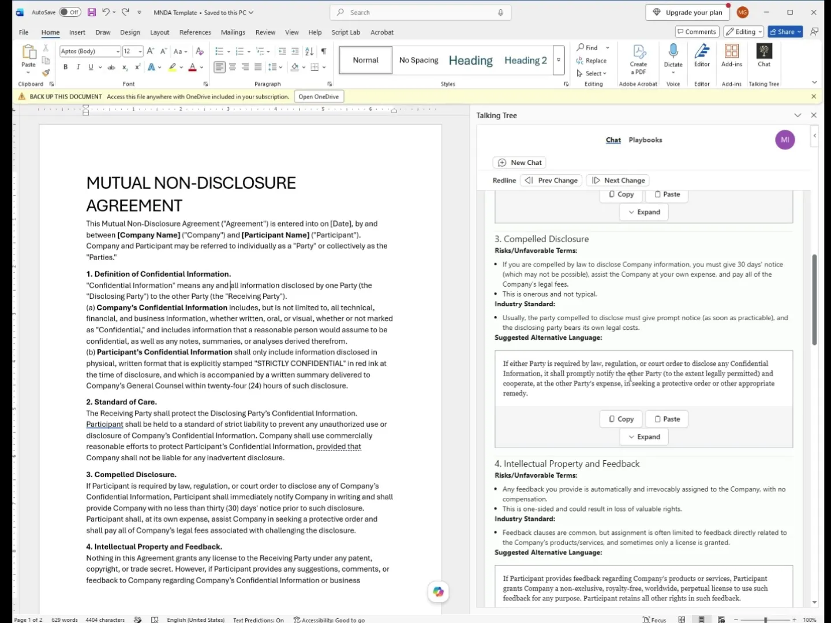Toggle paragraph marks display

click(324, 51)
